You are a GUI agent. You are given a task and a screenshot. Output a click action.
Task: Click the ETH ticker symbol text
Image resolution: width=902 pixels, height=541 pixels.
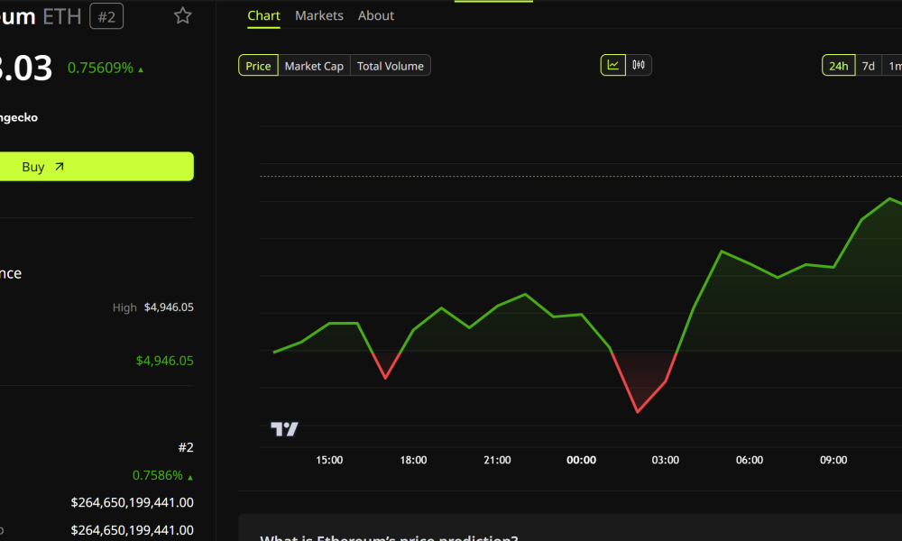tap(62, 16)
